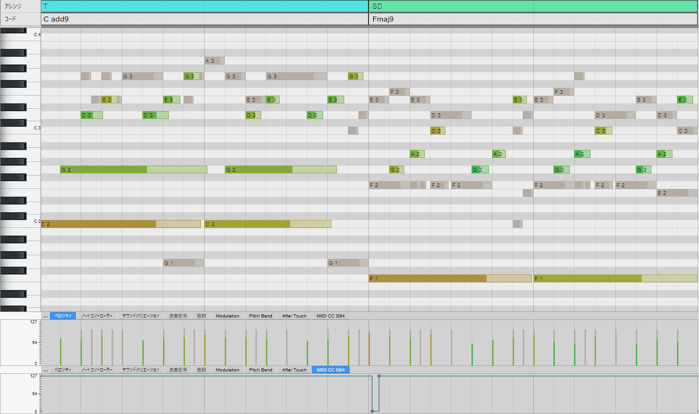Open ノートコントローラー tab in lower lane

97,370
